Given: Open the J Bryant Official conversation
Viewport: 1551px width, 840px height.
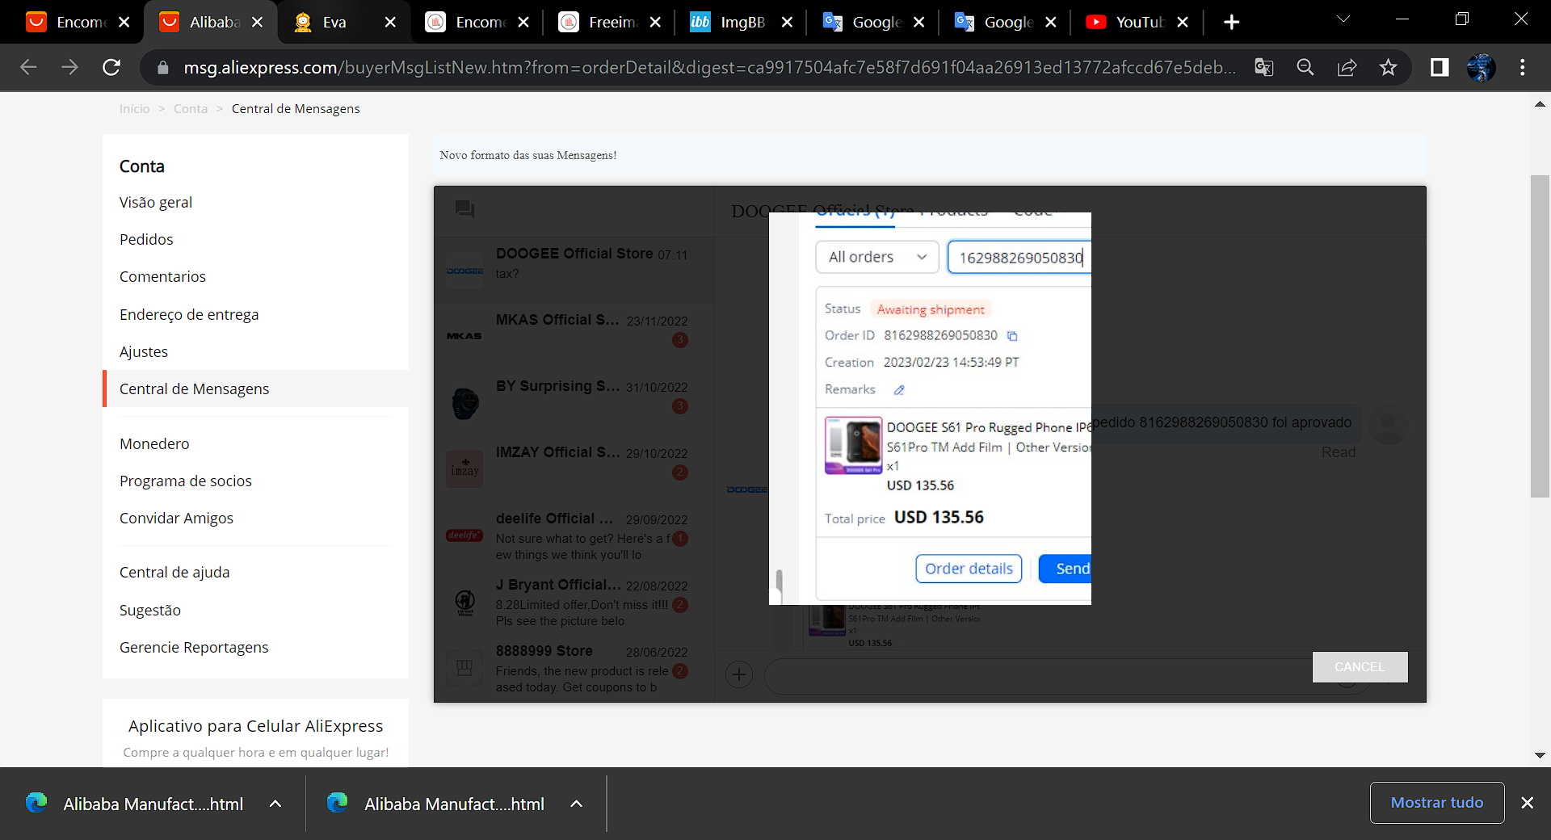Looking at the screenshot, I should 574,601.
